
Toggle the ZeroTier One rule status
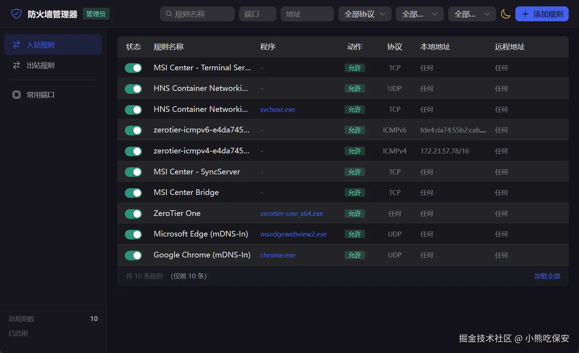(x=133, y=213)
